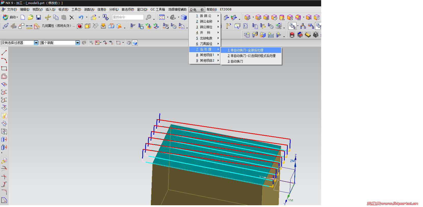Open the Line tool in the left toolbar
Viewport: 423px width, 207px height.
pos(4,53)
